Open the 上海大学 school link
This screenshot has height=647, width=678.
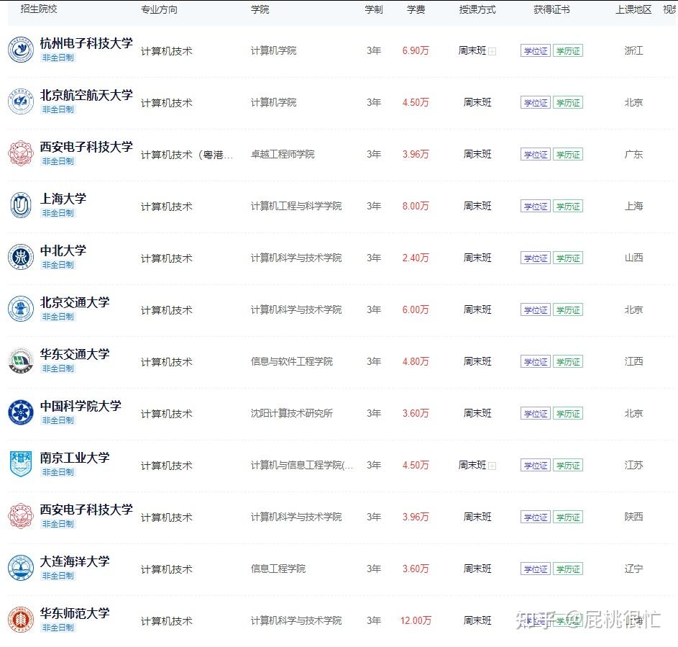click(63, 199)
